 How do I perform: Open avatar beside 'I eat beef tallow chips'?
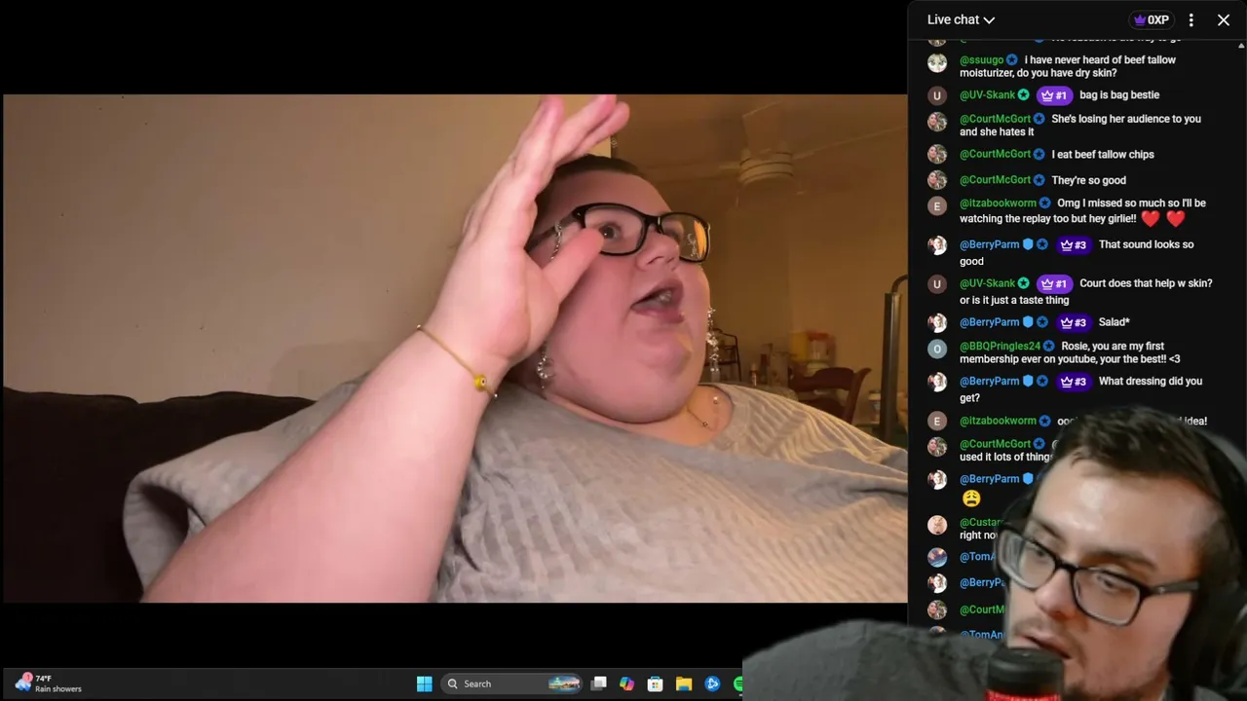[x=937, y=154]
